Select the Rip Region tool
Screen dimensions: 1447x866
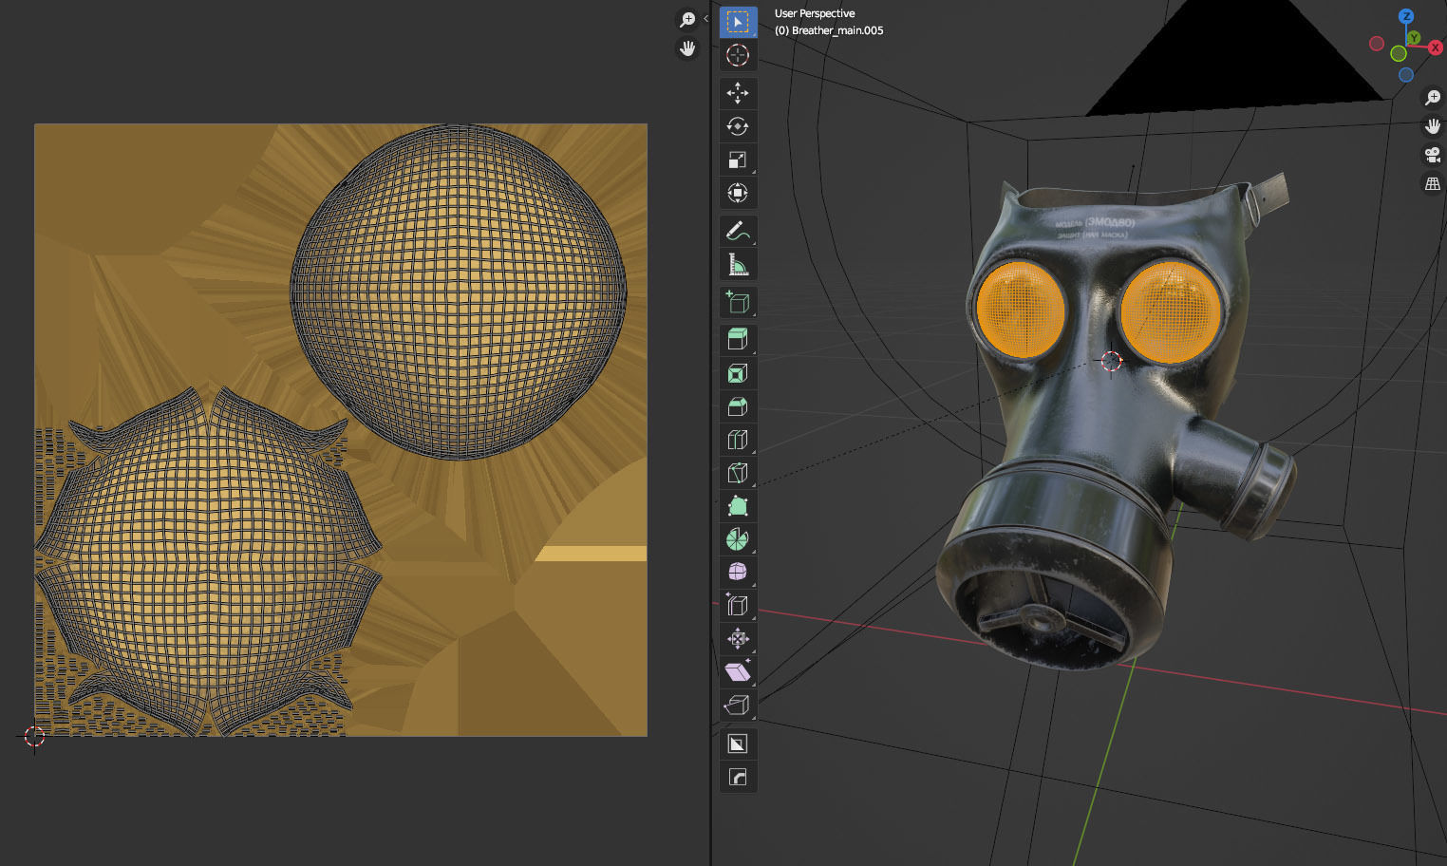pos(738,705)
